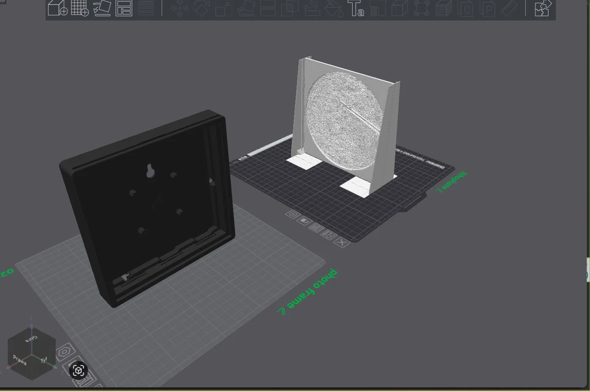Add a new plate with the grid-plus icon
The width and height of the screenshot is (590, 391).
(80, 8)
